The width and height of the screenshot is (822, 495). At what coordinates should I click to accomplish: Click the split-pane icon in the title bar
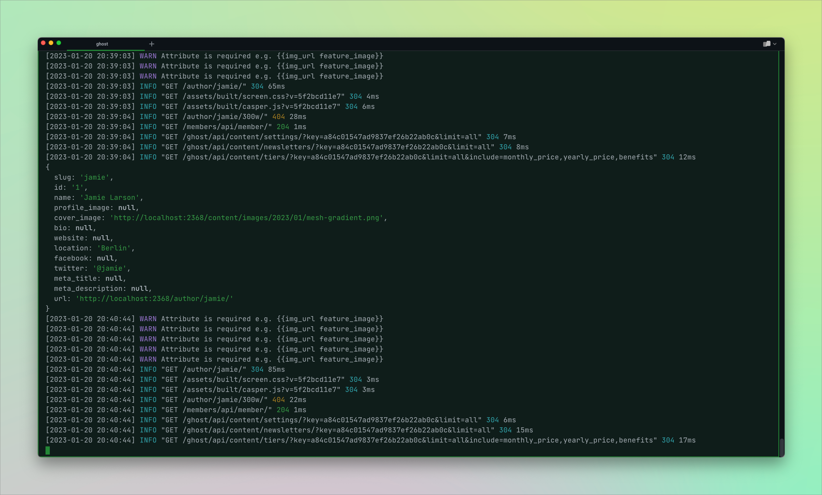point(767,44)
